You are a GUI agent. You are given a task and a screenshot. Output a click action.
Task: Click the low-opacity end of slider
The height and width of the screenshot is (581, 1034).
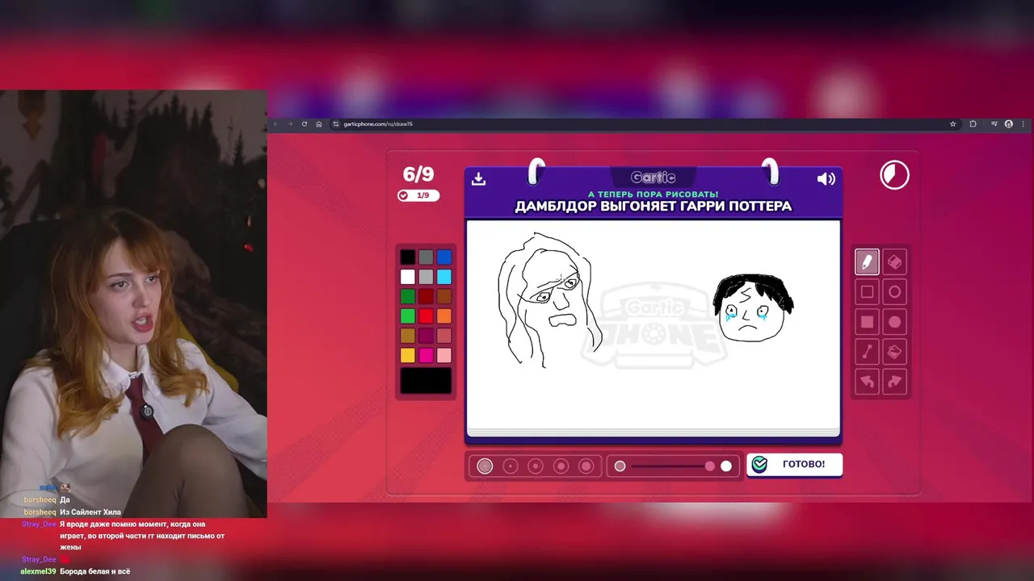(x=620, y=466)
